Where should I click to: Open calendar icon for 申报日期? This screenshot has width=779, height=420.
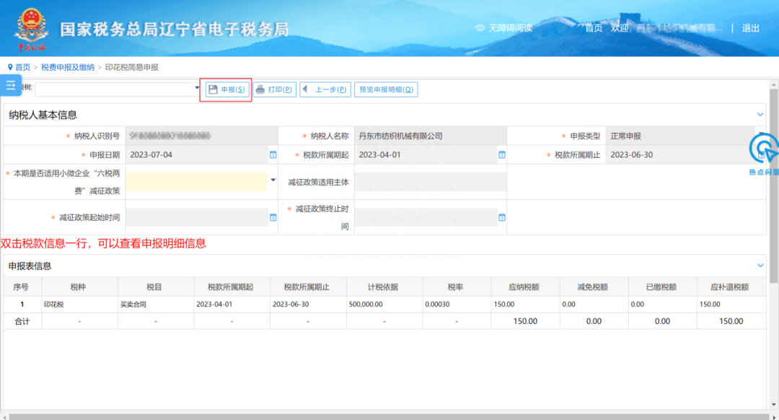point(273,155)
